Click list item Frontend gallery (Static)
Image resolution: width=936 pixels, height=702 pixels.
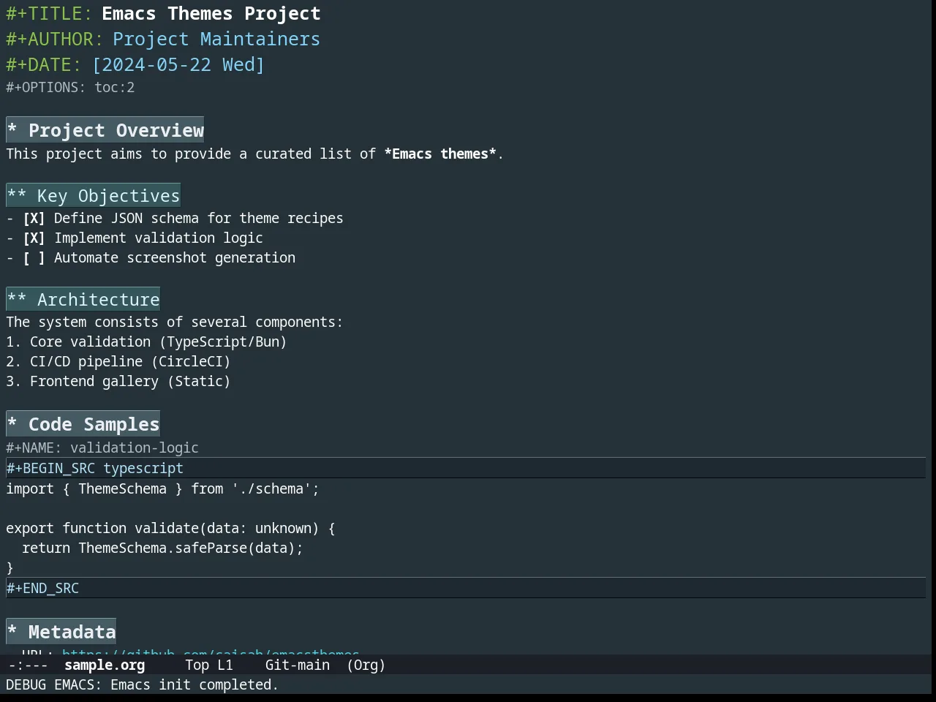click(x=118, y=381)
